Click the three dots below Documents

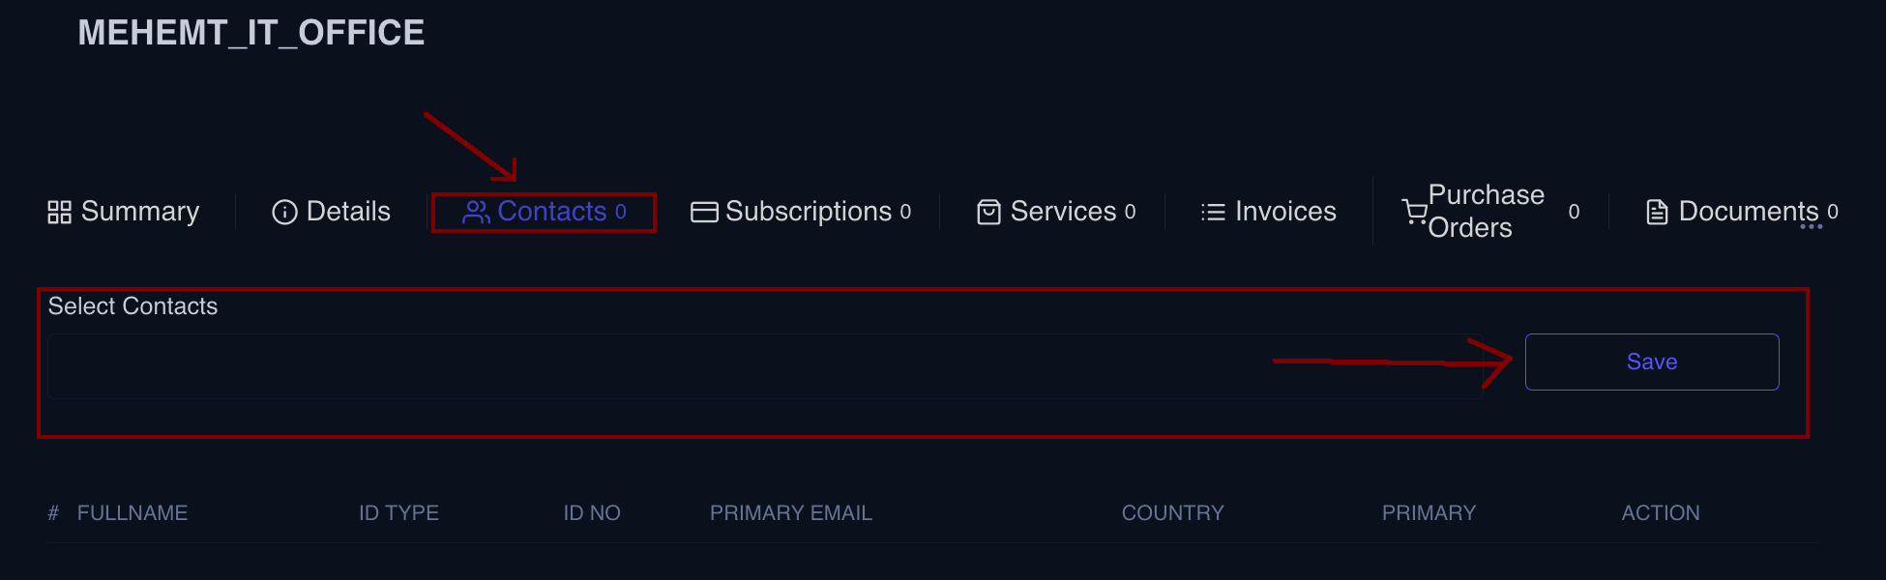1811,227
